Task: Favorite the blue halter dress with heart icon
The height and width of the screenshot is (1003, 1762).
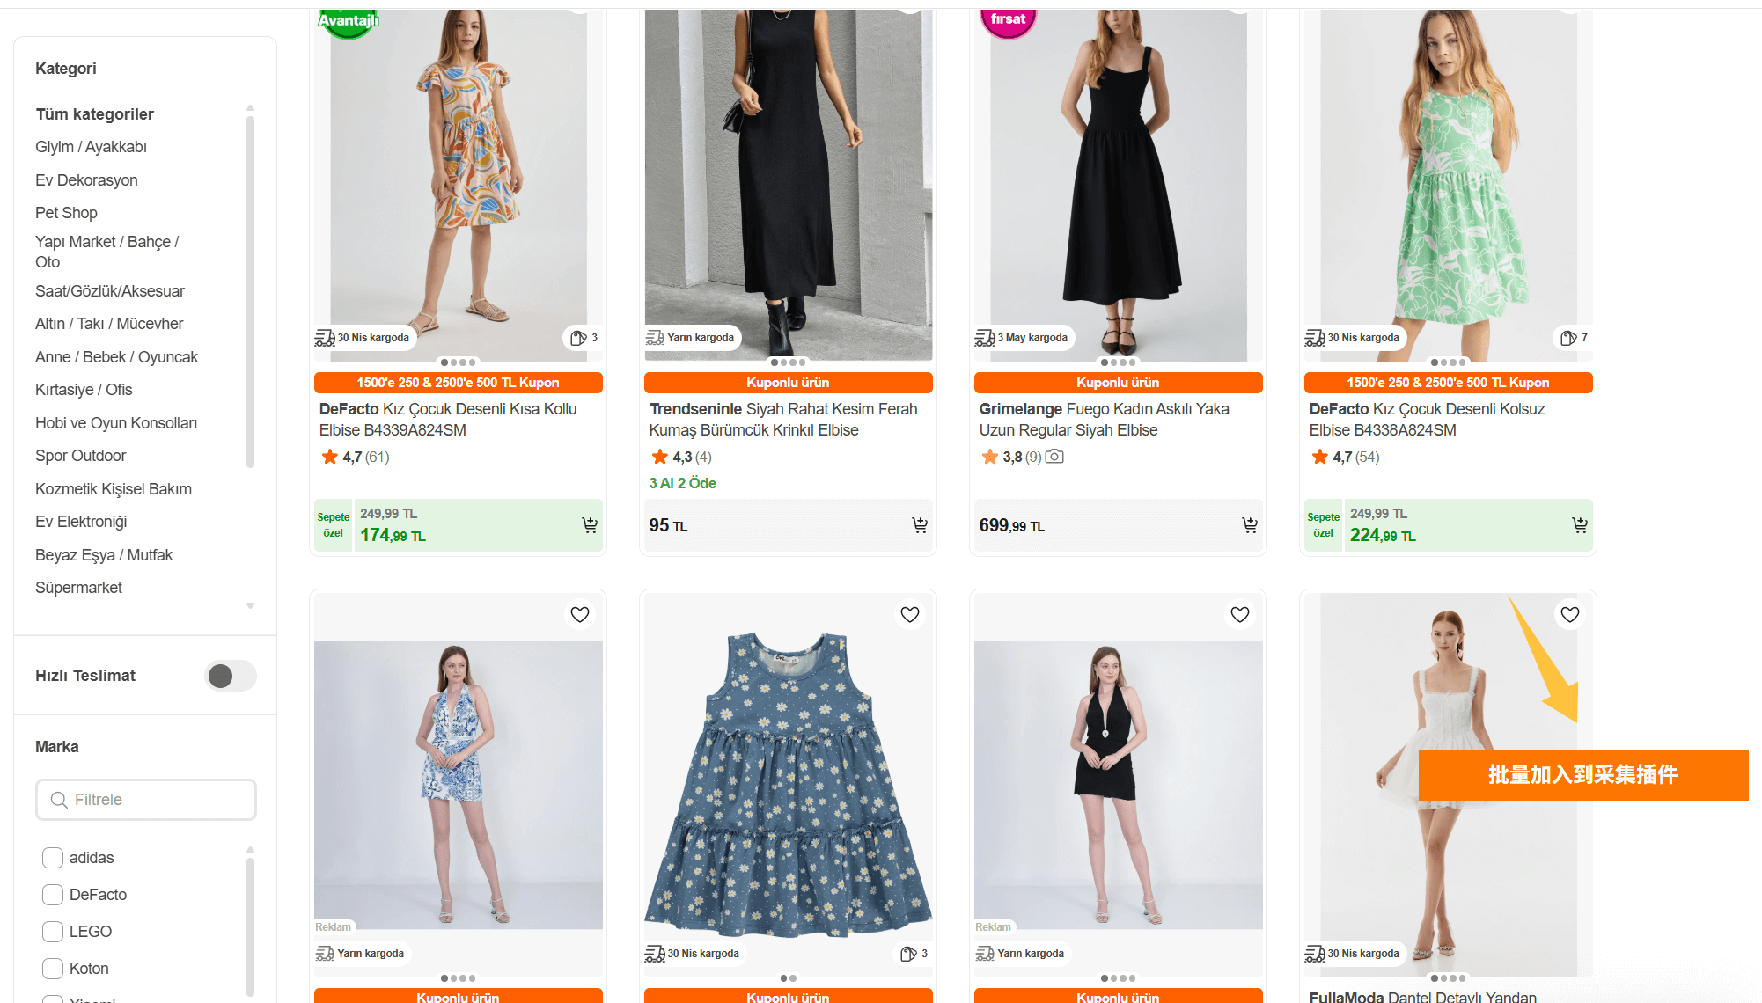Action: point(580,614)
